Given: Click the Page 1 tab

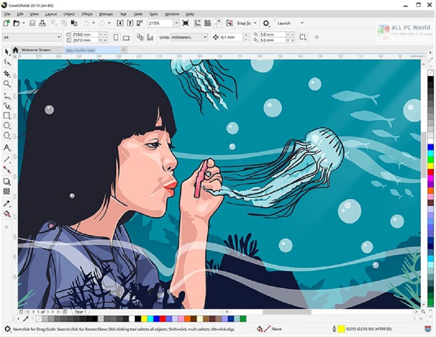Looking at the screenshot, I should click(x=80, y=312).
